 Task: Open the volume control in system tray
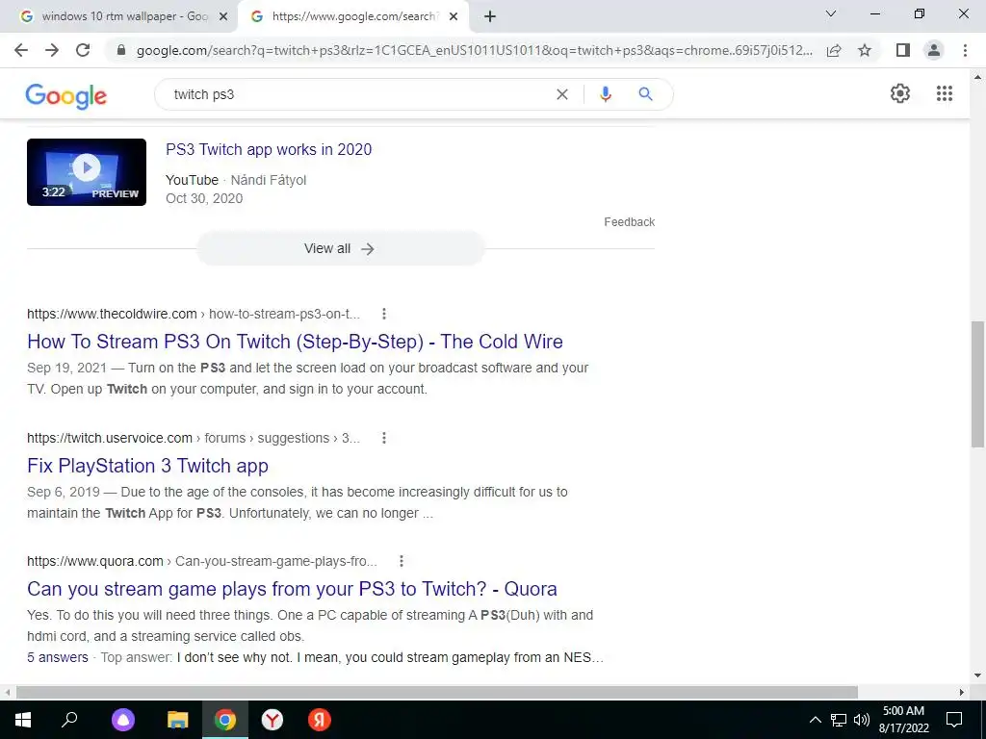pyautogui.click(x=862, y=720)
